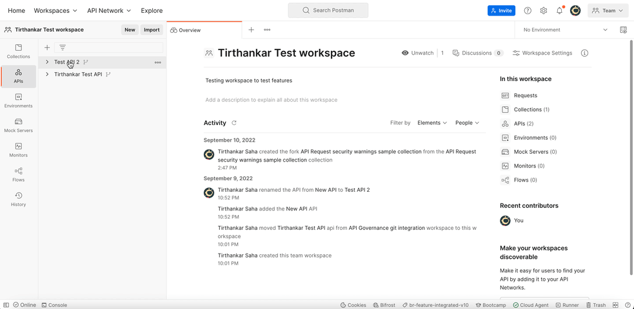
Task: Toggle the sidebar using the status bar icon
Action: 6,305
